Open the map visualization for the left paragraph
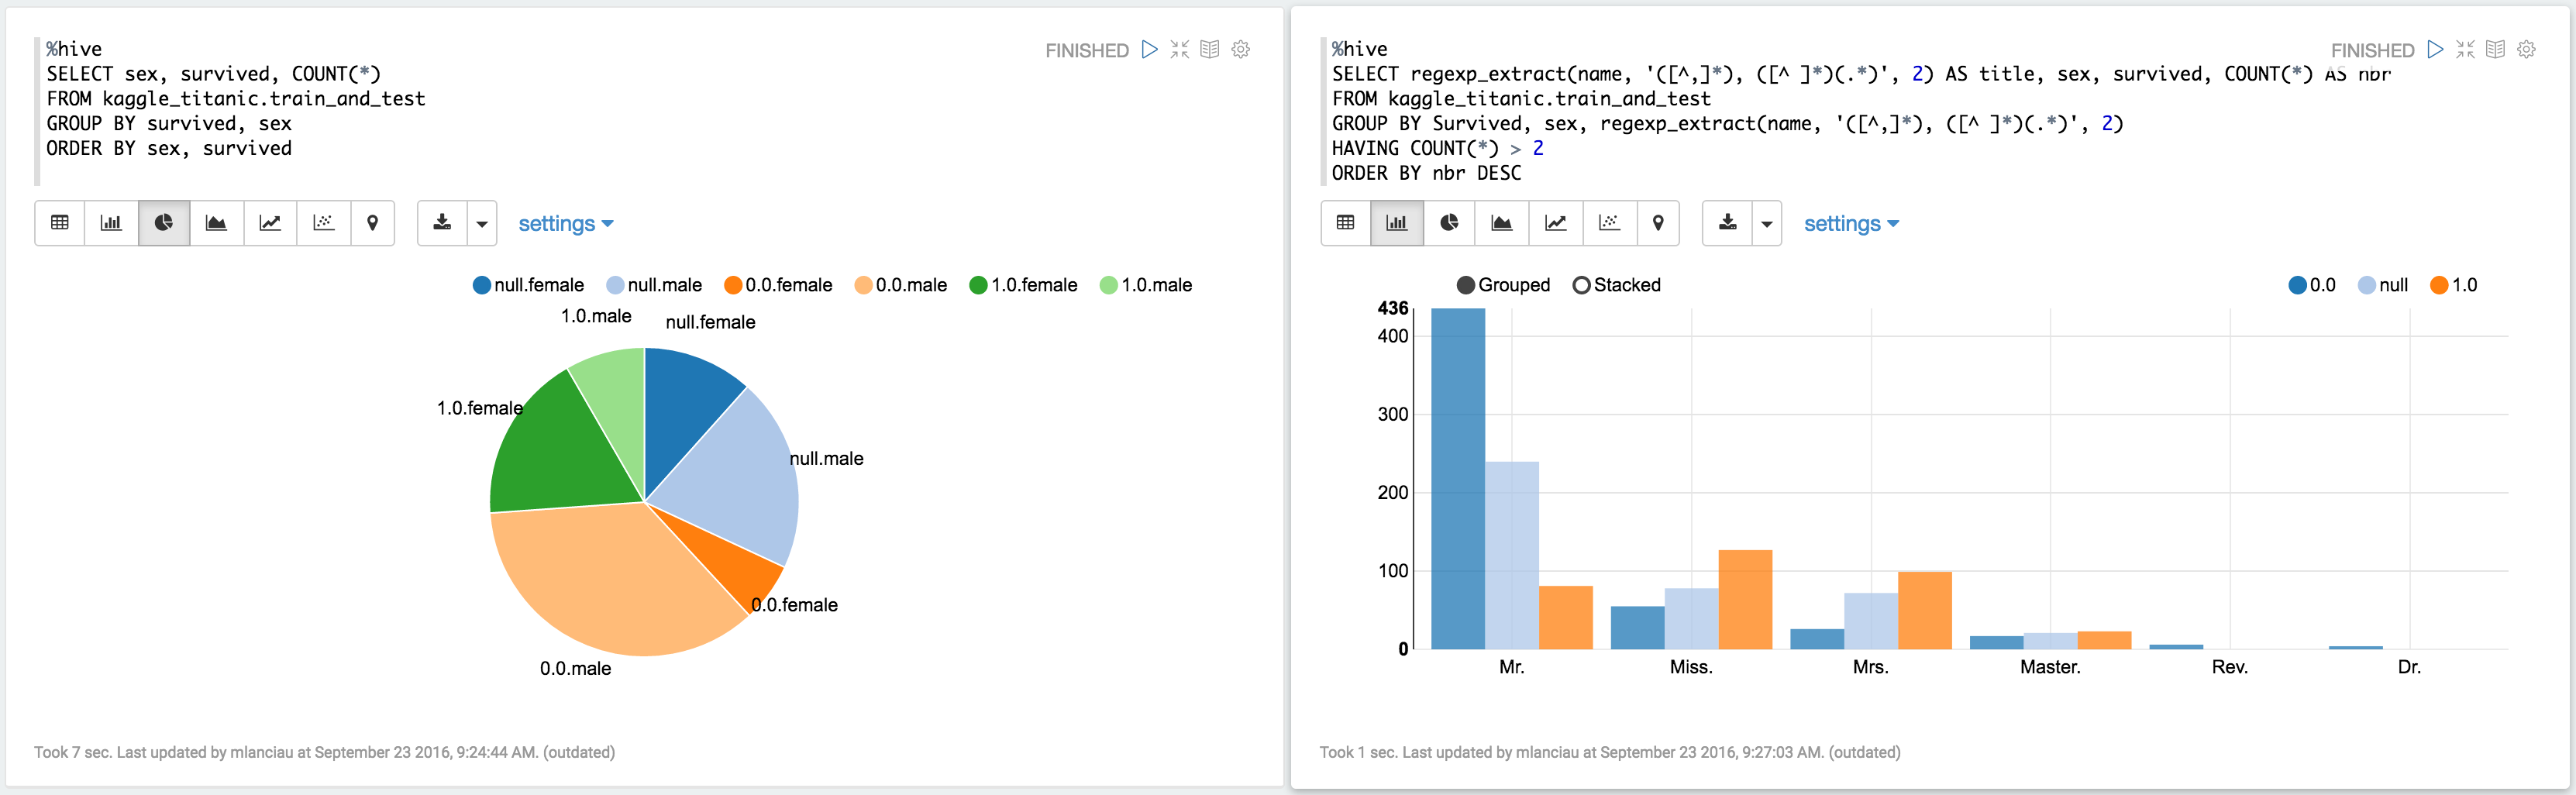 [373, 223]
